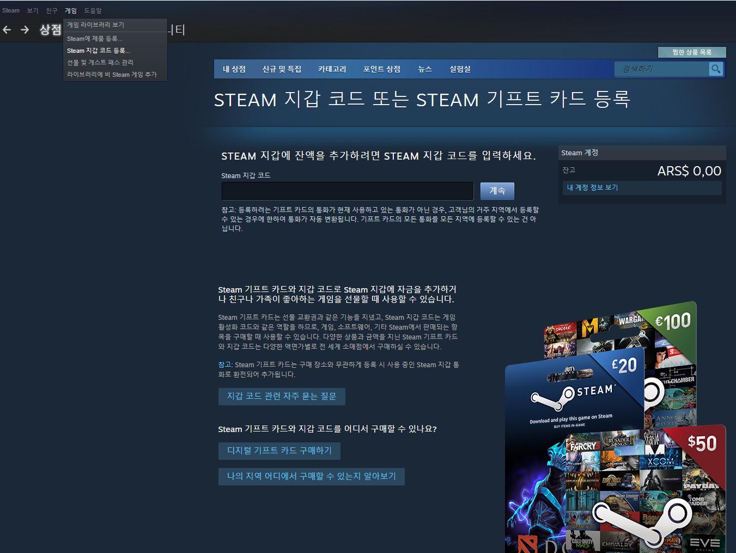Open 내 상점 store tab
The width and height of the screenshot is (736, 553).
(234, 69)
